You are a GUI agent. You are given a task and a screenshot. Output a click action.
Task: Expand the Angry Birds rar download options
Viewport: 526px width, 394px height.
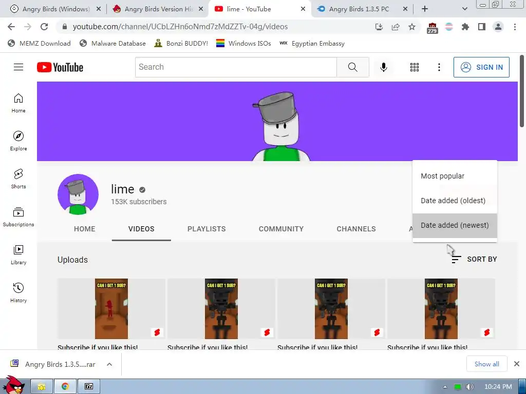click(109, 364)
